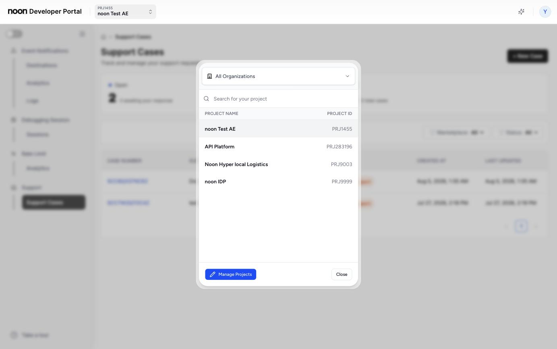Open the Status filter dropdown

pyautogui.click(x=519, y=132)
